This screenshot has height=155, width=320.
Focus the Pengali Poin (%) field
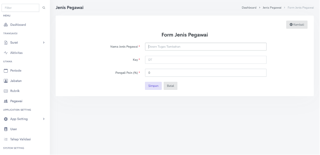[x=206, y=73]
